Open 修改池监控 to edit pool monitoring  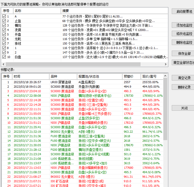click(x=183, y=34)
